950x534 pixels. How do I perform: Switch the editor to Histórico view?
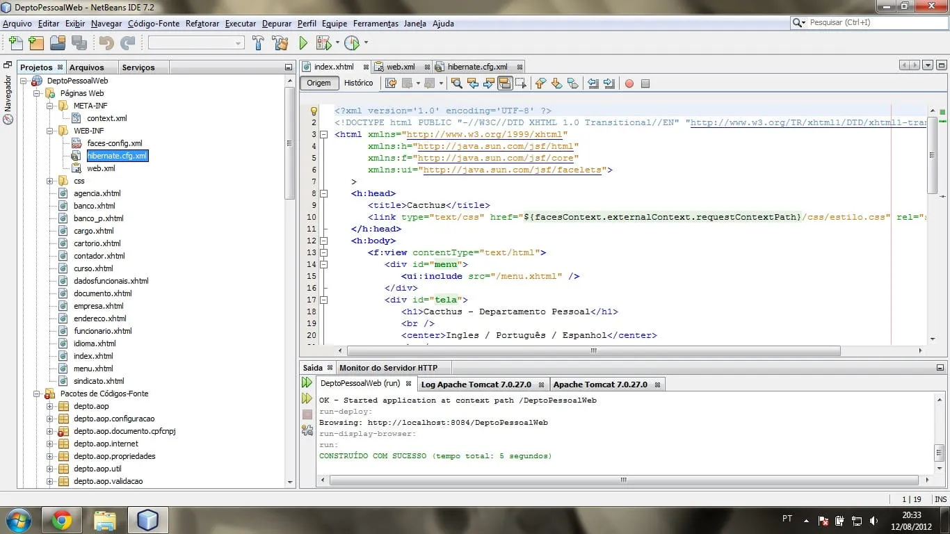click(358, 83)
